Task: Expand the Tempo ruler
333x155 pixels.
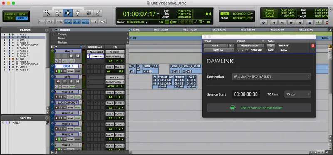Action: (x=54, y=34)
